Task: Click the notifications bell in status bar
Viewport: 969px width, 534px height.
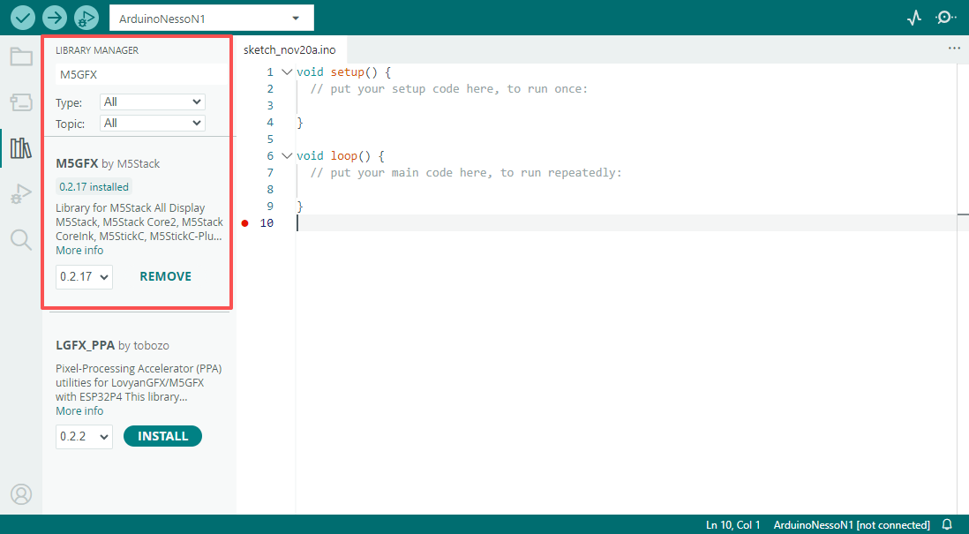Action: [947, 525]
